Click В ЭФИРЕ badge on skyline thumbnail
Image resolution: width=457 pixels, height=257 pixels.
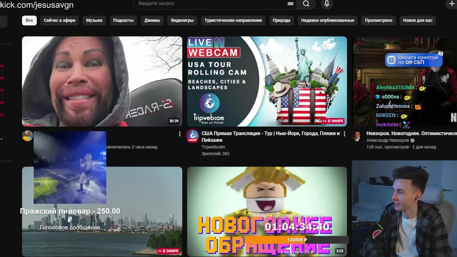click(168, 251)
